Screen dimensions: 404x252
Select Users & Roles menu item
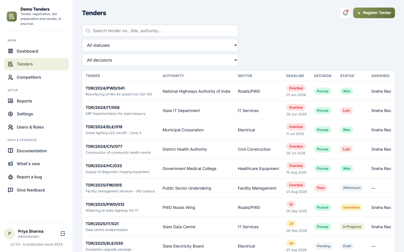[36, 127]
